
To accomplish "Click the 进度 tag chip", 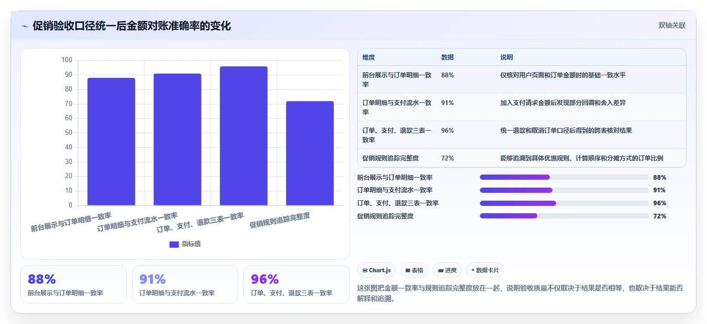I will click(x=447, y=270).
